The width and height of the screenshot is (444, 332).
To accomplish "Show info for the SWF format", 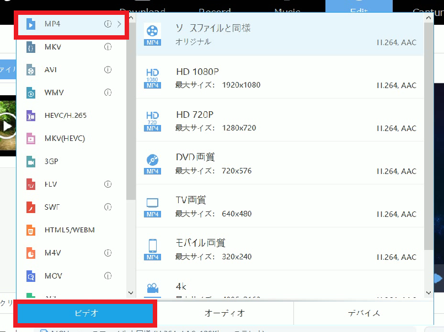I will pos(108,207).
